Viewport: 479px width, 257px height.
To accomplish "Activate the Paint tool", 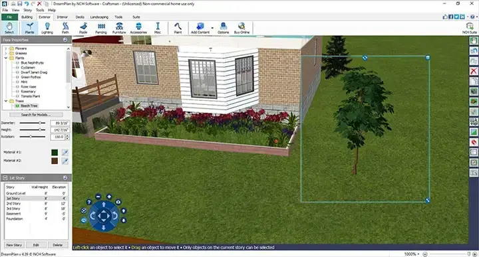I will tap(178, 28).
